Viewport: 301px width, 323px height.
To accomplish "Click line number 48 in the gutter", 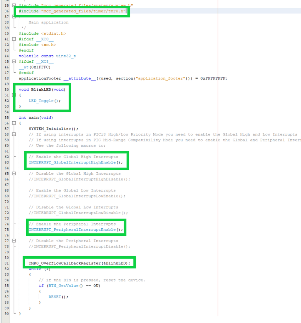I will click(7, 78).
